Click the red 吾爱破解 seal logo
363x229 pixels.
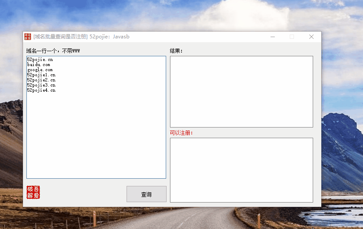pyautogui.click(x=33, y=192)
